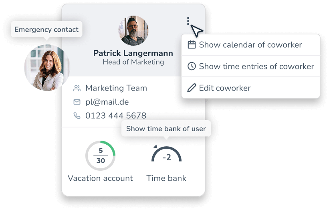Image resolution: width=329 pixels, height=210 pixels.
Task: Choose Edit coworker from the menu
Action: (x=224, y=88)
